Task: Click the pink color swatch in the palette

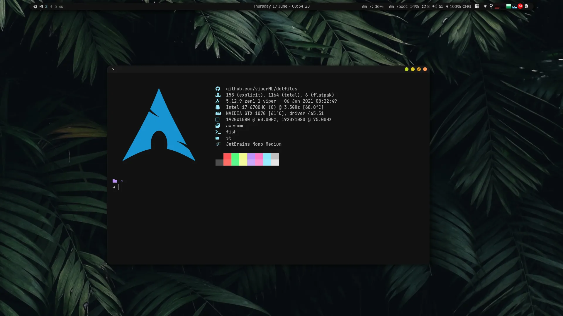Action: click(259, 159)
